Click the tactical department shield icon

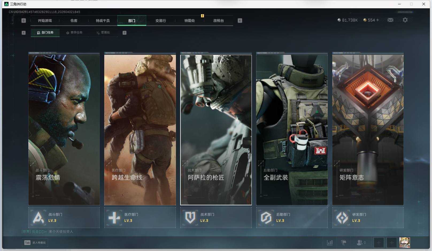coord(190,218)
